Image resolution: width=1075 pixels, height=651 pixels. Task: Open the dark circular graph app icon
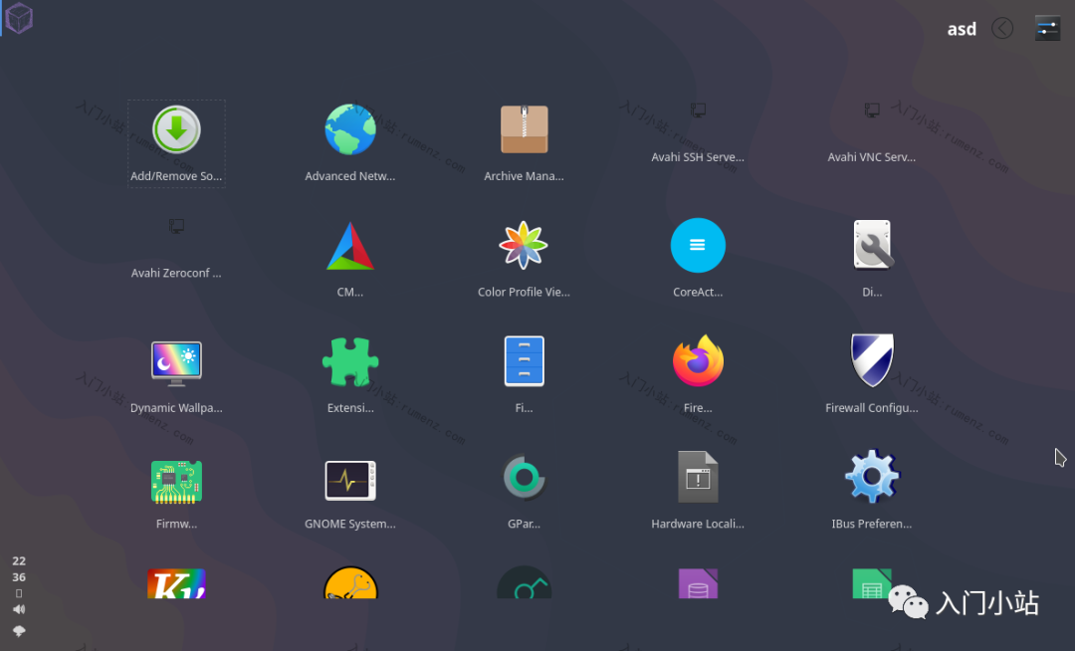524,582
